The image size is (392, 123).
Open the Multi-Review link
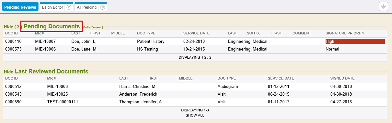tap(92, 27)
